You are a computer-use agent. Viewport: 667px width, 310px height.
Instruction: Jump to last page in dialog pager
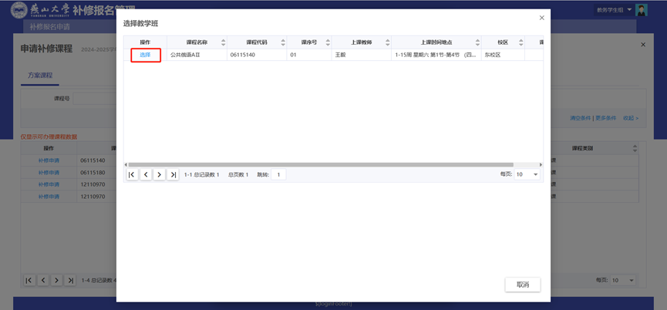pyautogui.click(x=173, y=175)
